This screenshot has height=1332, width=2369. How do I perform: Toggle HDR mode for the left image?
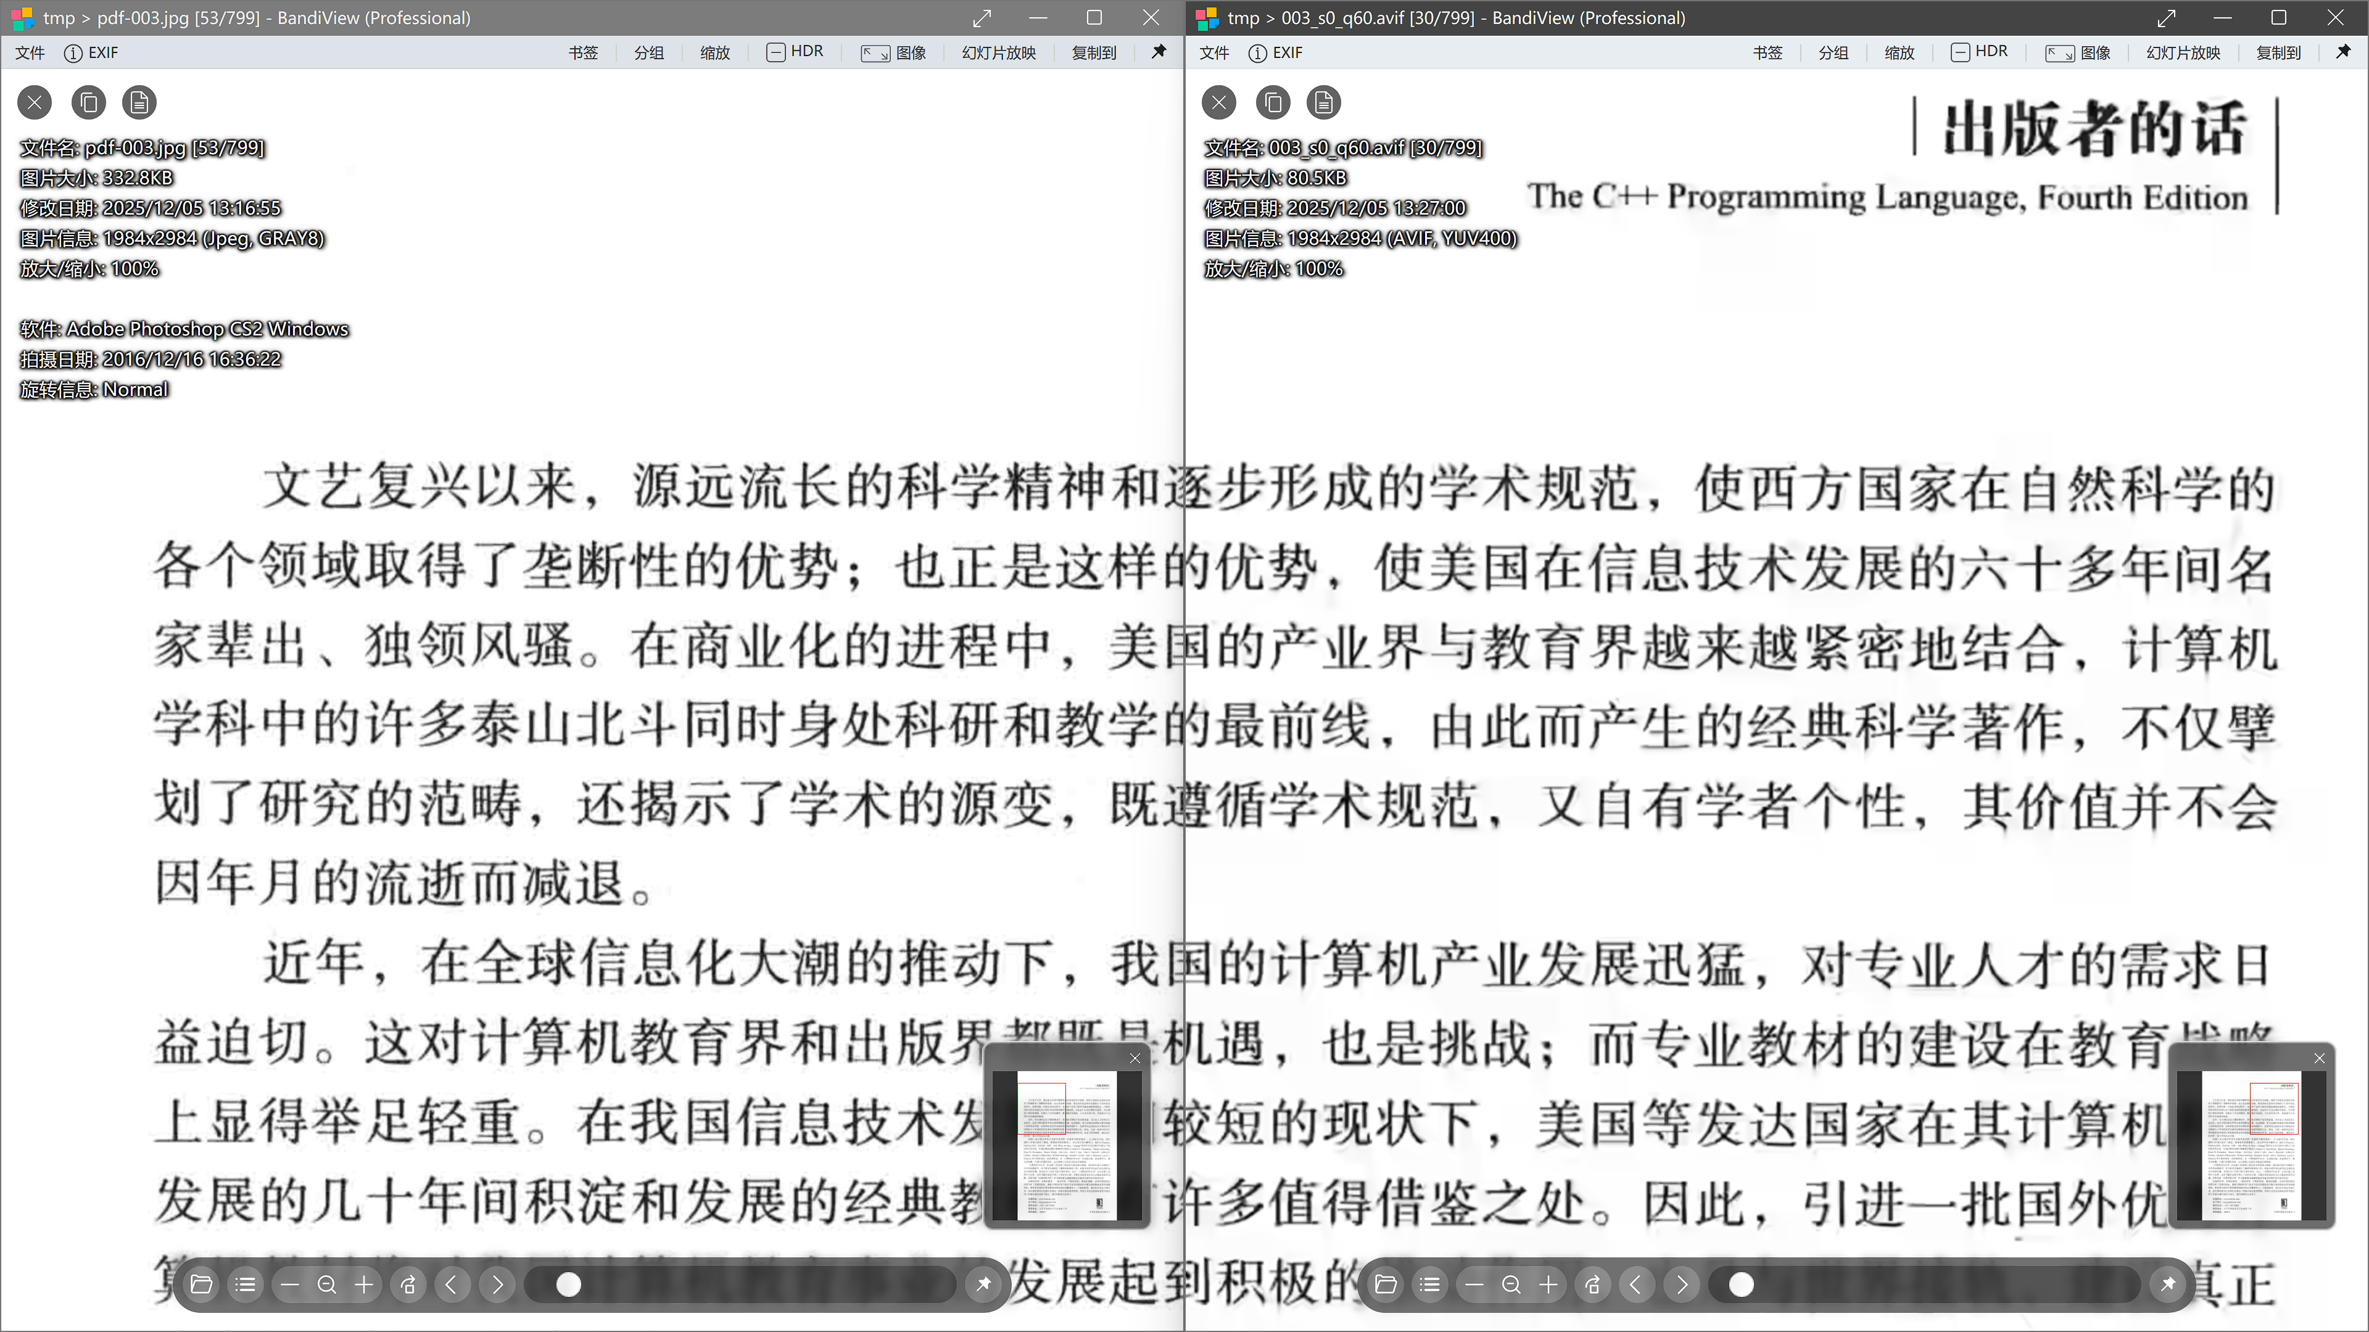793,51
